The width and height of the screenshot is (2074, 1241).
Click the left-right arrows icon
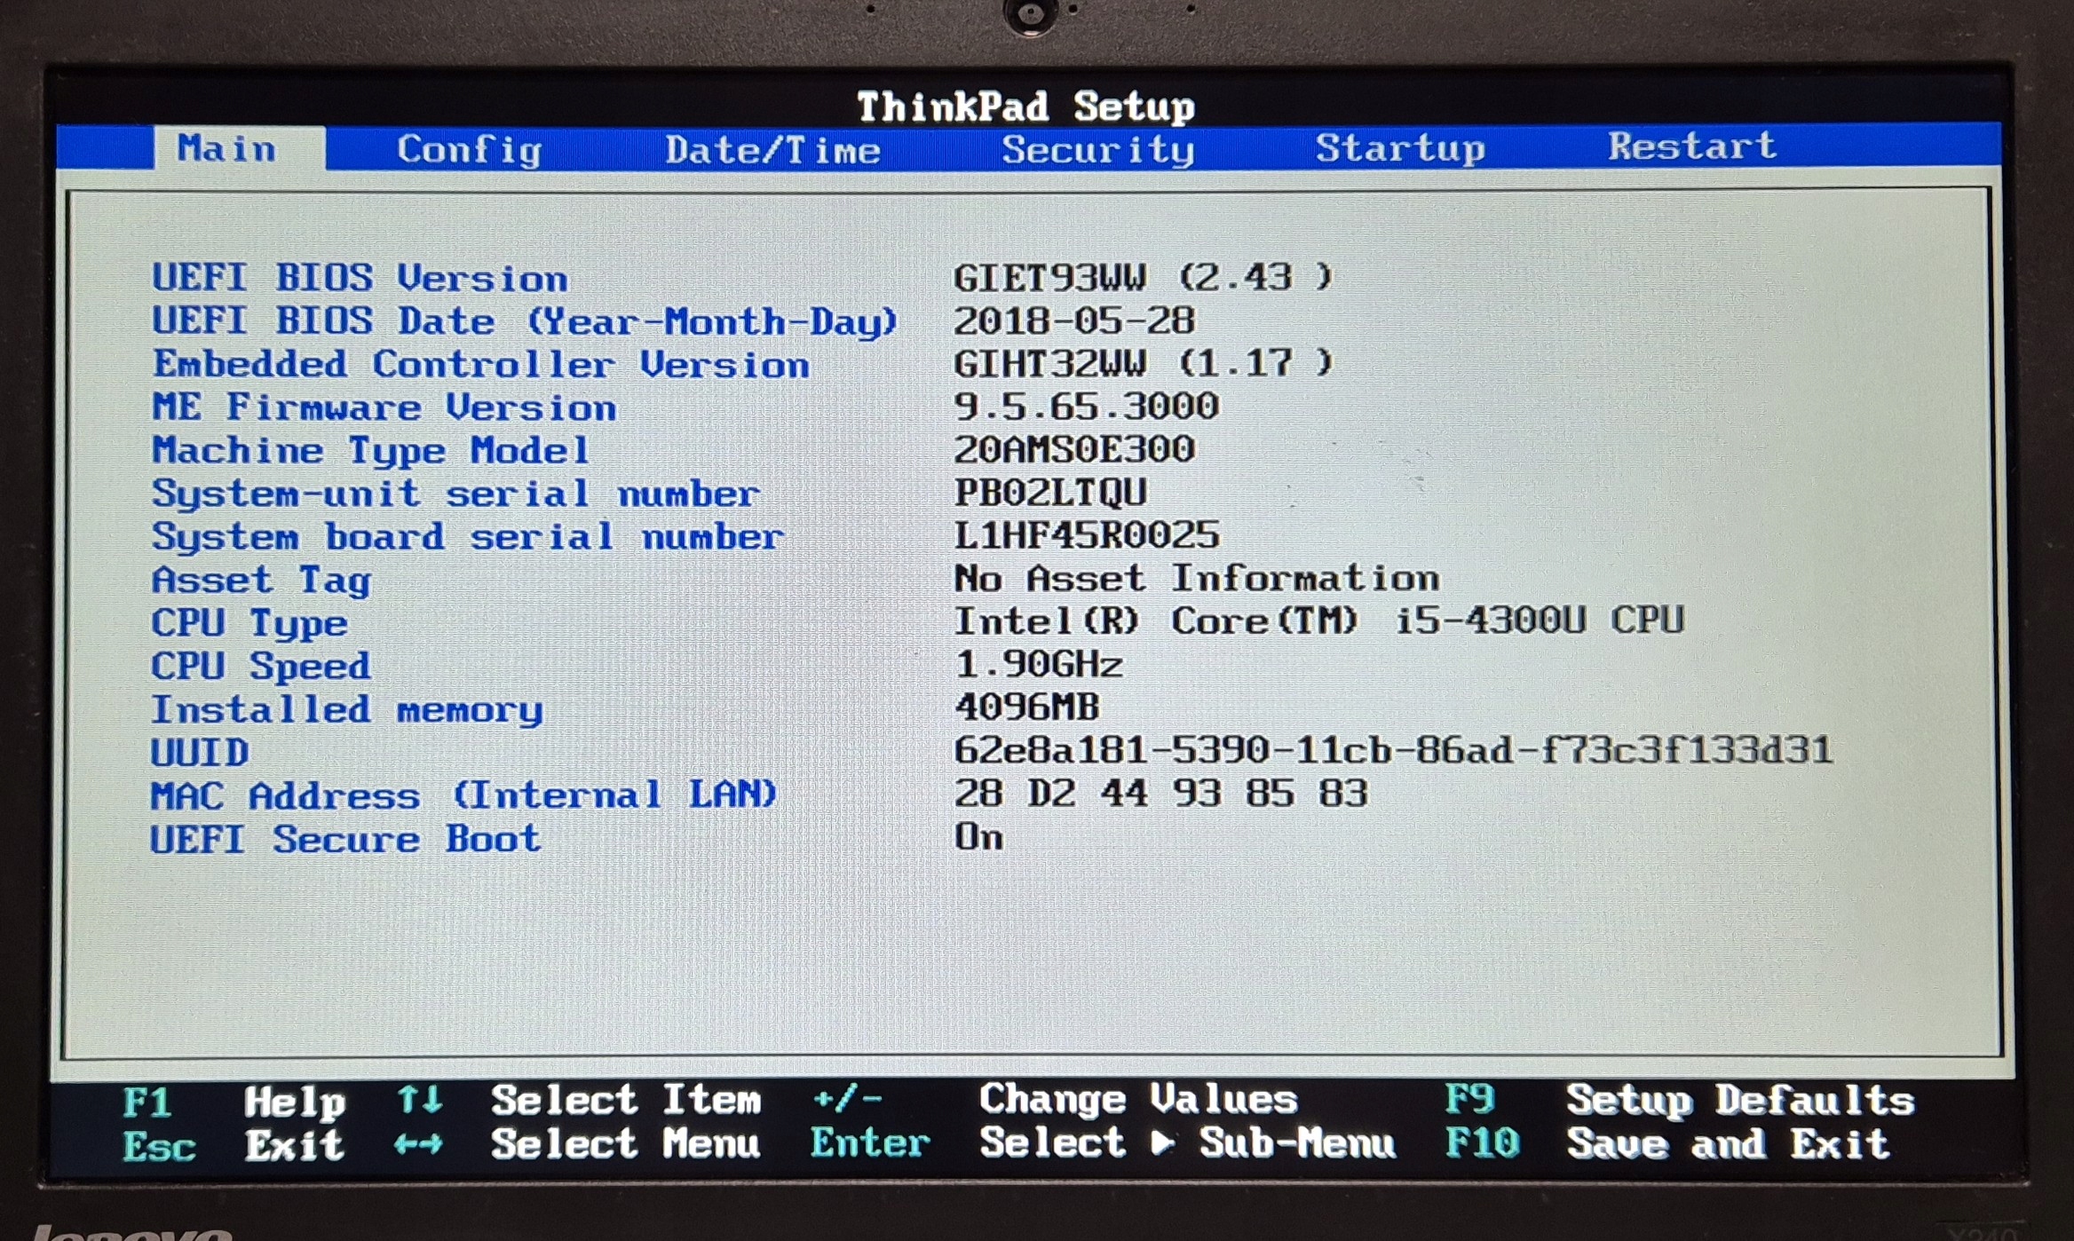click(x=419, y=1144)
